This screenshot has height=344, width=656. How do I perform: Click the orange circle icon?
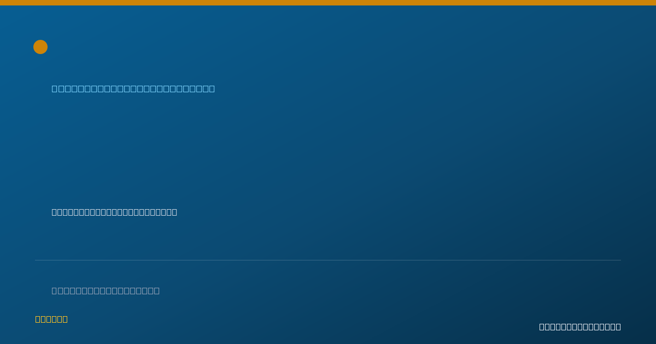(40, 47)
